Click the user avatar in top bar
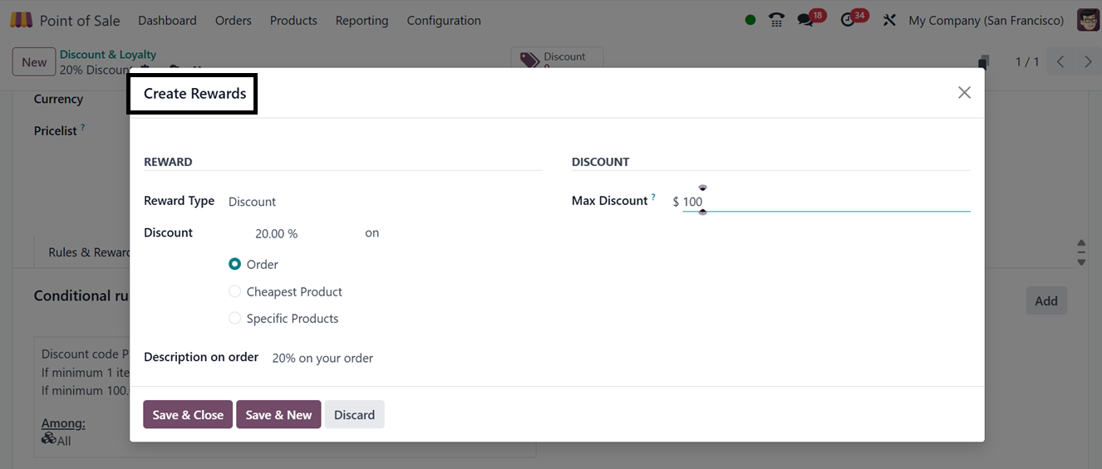 click(1088, 20)
